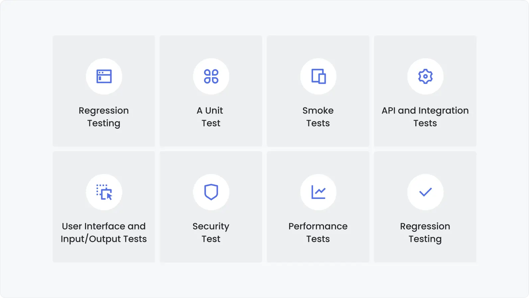529x298 pixels.
Task: Open the Performance Tests card
Action: (318, 253)
